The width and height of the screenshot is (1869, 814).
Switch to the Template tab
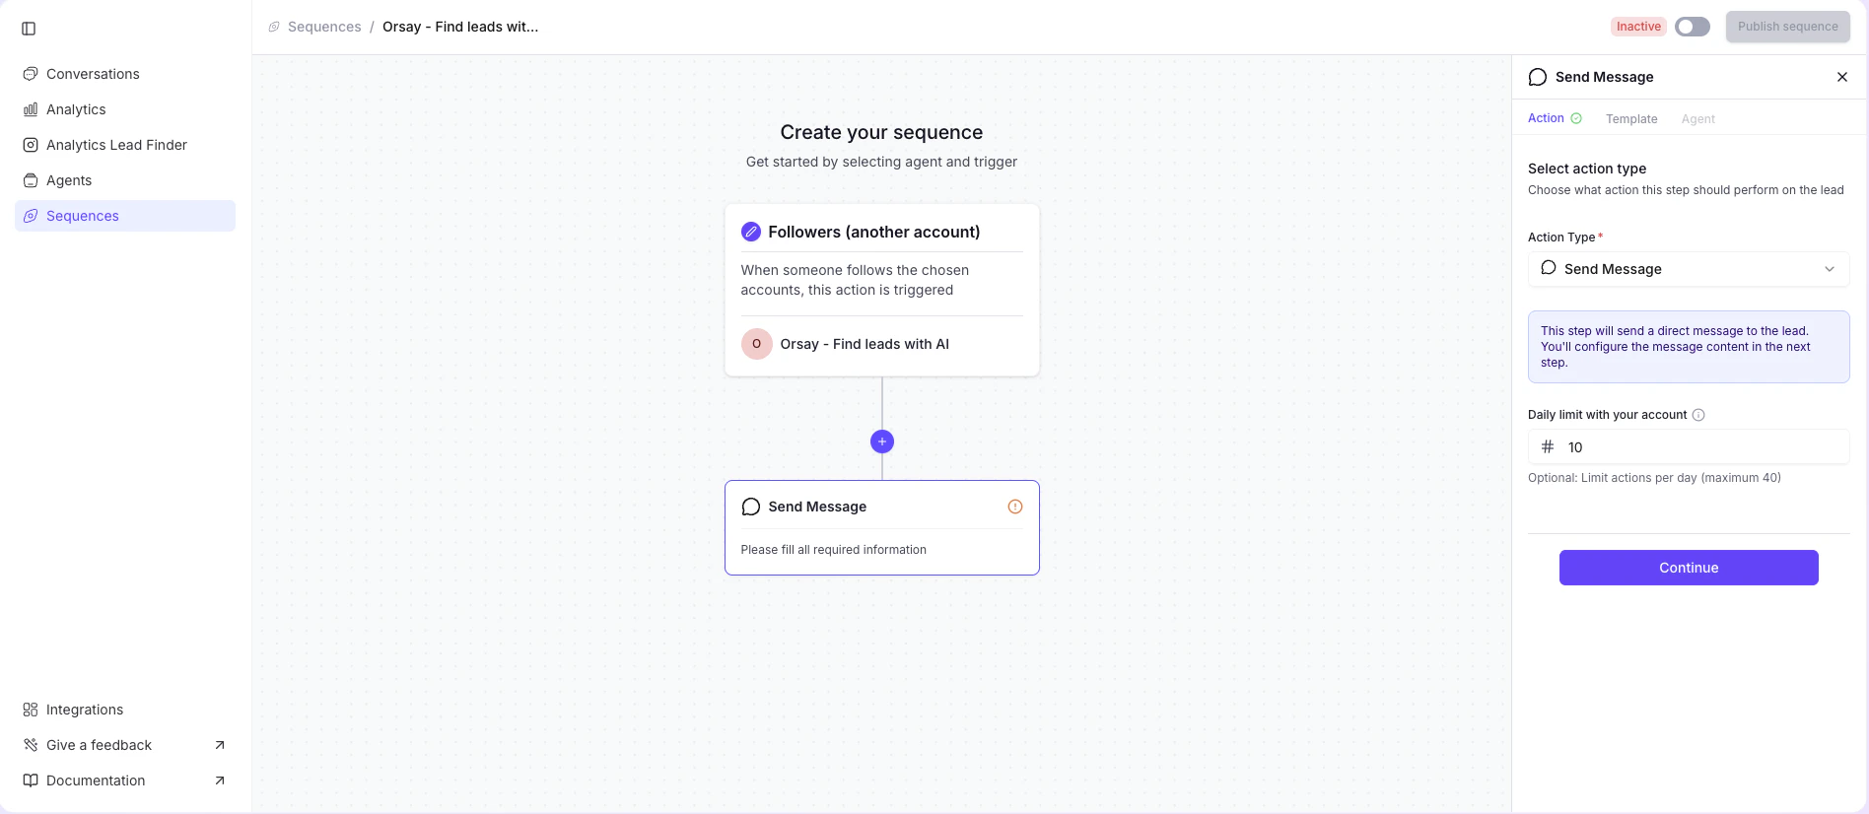(1631, 118)
